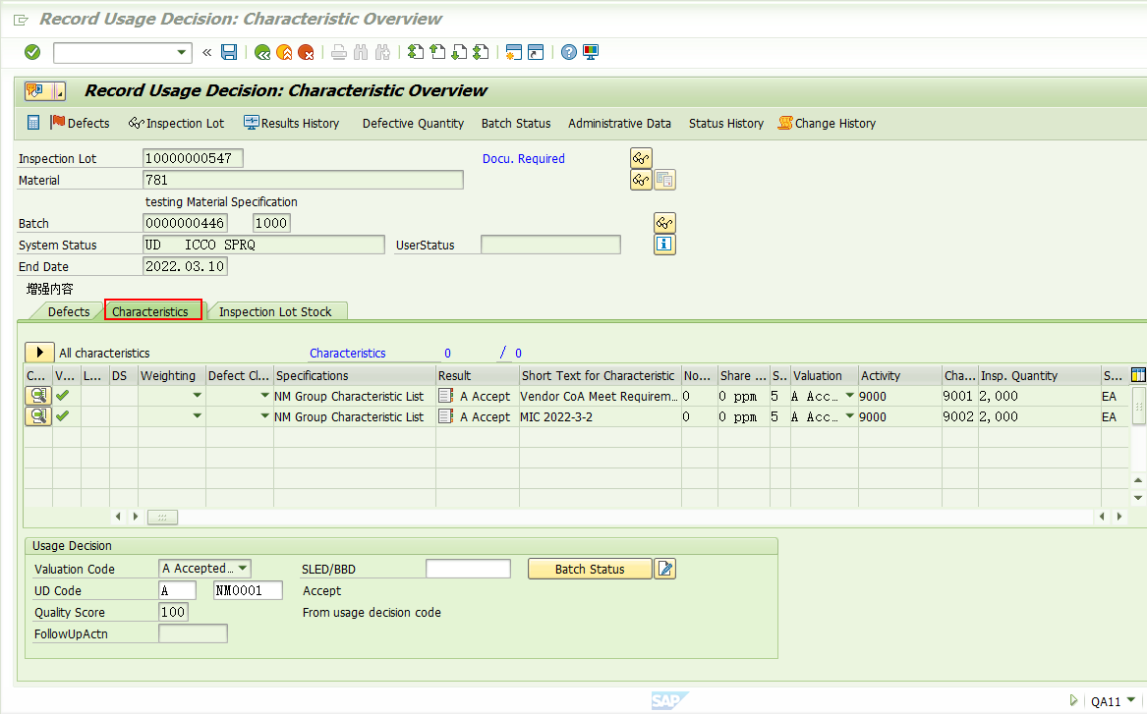Click the green Enter checkmark icon
The width and height of the screenshot is (1147, 714).
pyautogui.click(x=32, y=52)
